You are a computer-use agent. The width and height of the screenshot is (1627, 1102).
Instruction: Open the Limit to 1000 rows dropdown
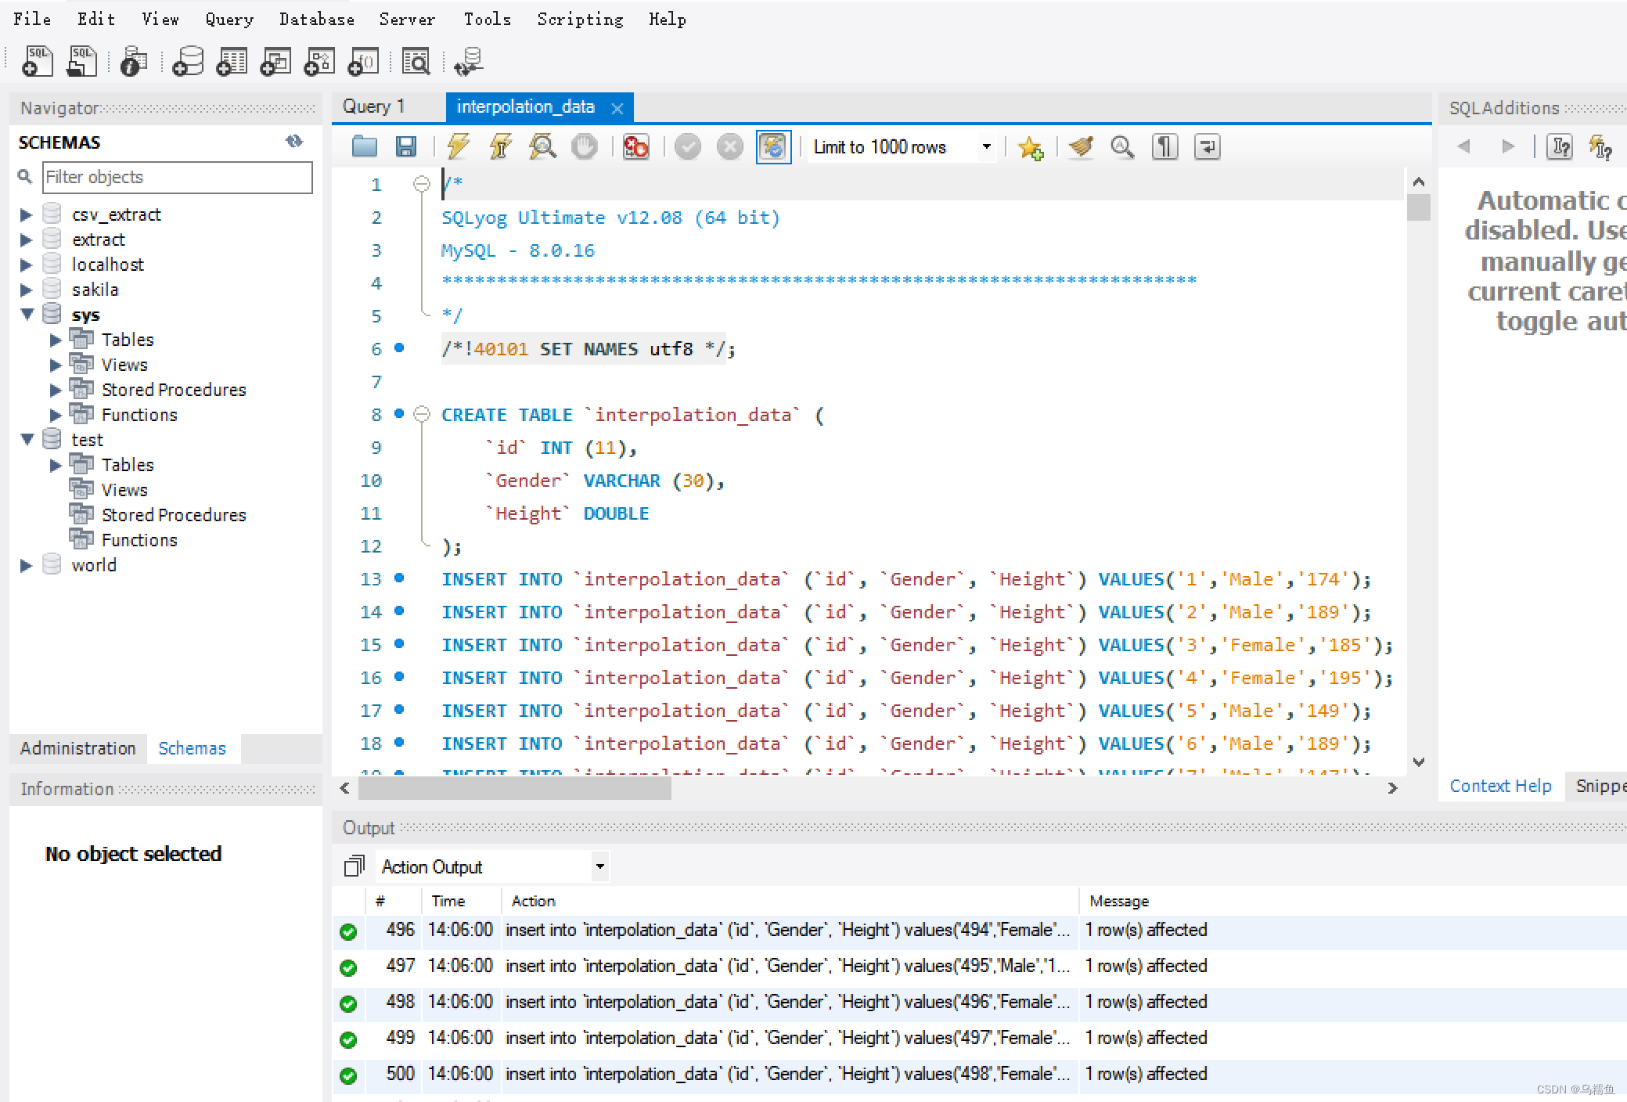(x=986, y=146)
